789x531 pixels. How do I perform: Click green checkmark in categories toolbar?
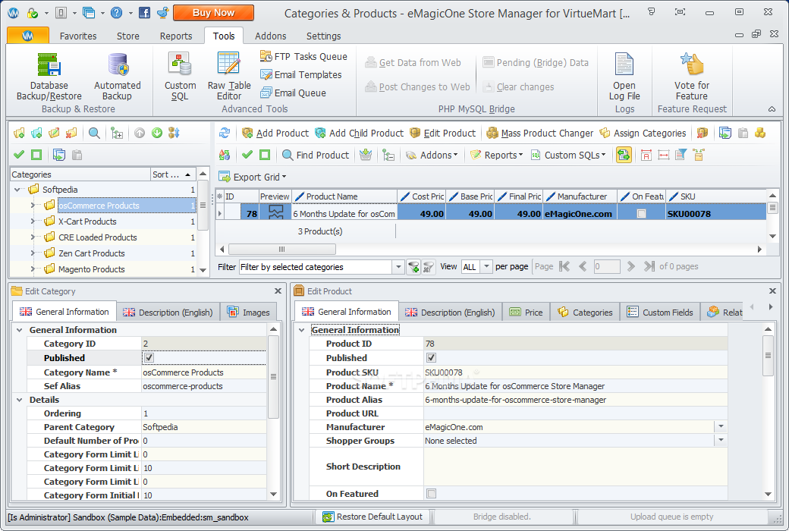point(19,155)
